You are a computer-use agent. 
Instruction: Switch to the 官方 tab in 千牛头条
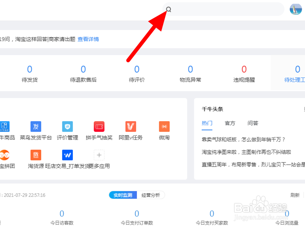(230, 123)
